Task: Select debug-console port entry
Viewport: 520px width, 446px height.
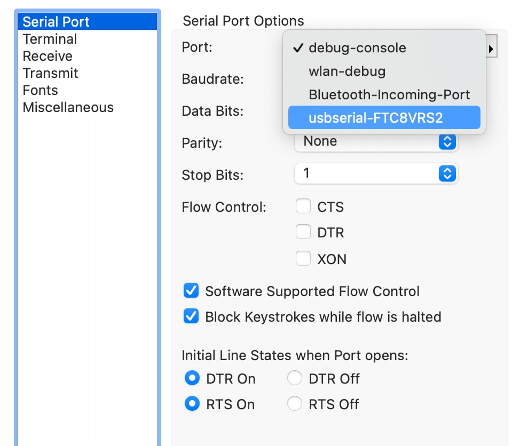Action: tap(384, 47)
